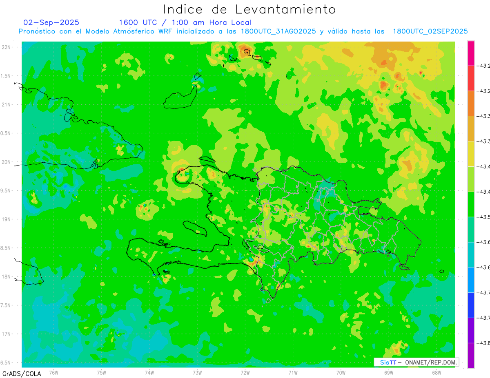Pick the bright green swatch on the scale

click(471, 204)
